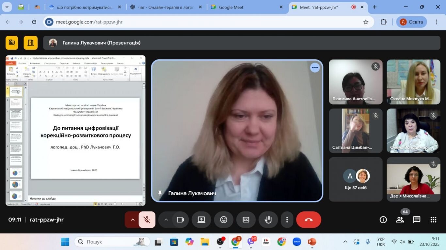Switch to the Google Meet tab
The image size is (446, 250).
pos(247,7)
